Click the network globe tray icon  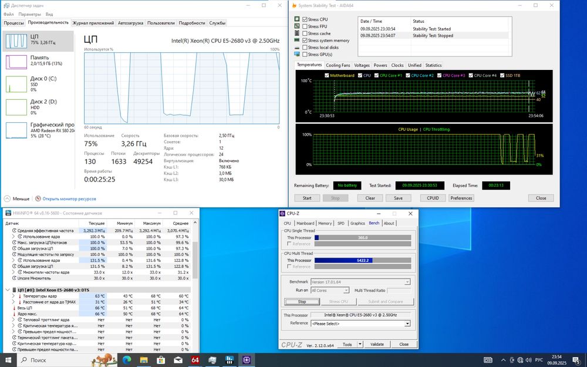pyautogui.click(x=520, y=360)
